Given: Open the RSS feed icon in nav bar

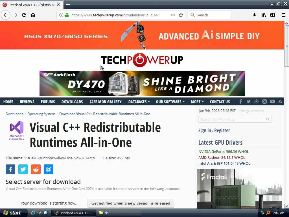Looking at the screenshot, I should click(x=280, y=101).
